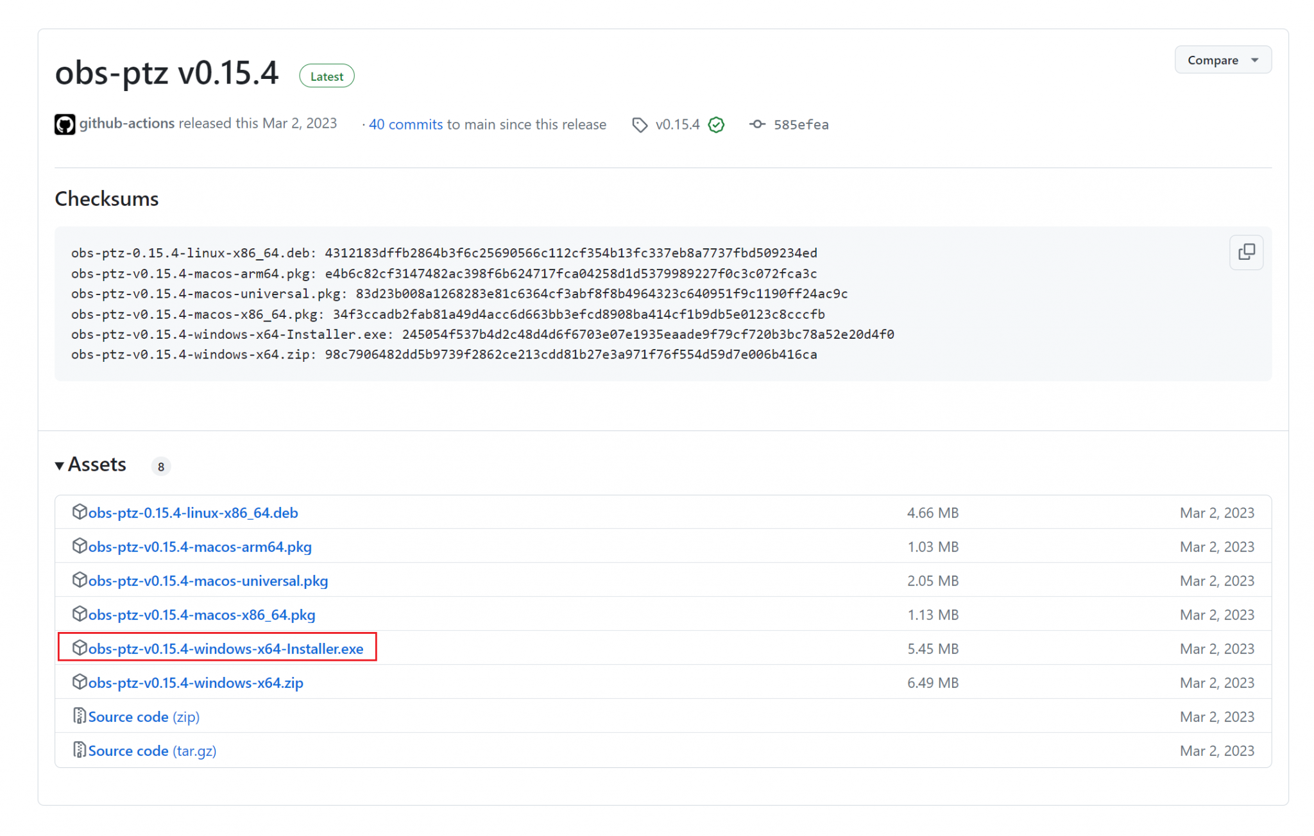Click the date in Source code (tar.gz) row
The height and width of the screenshot is (836, 1314).
(x=1216, y=751)
